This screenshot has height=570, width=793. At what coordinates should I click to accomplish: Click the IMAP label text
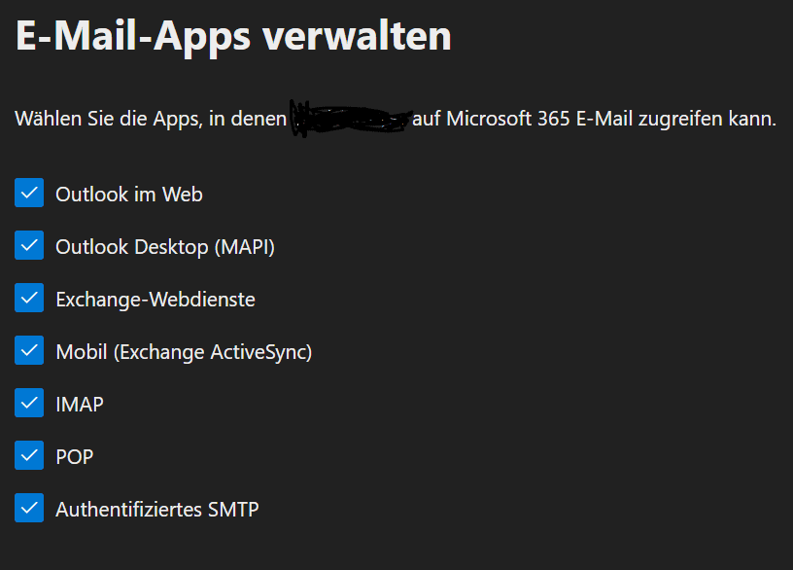81,404
